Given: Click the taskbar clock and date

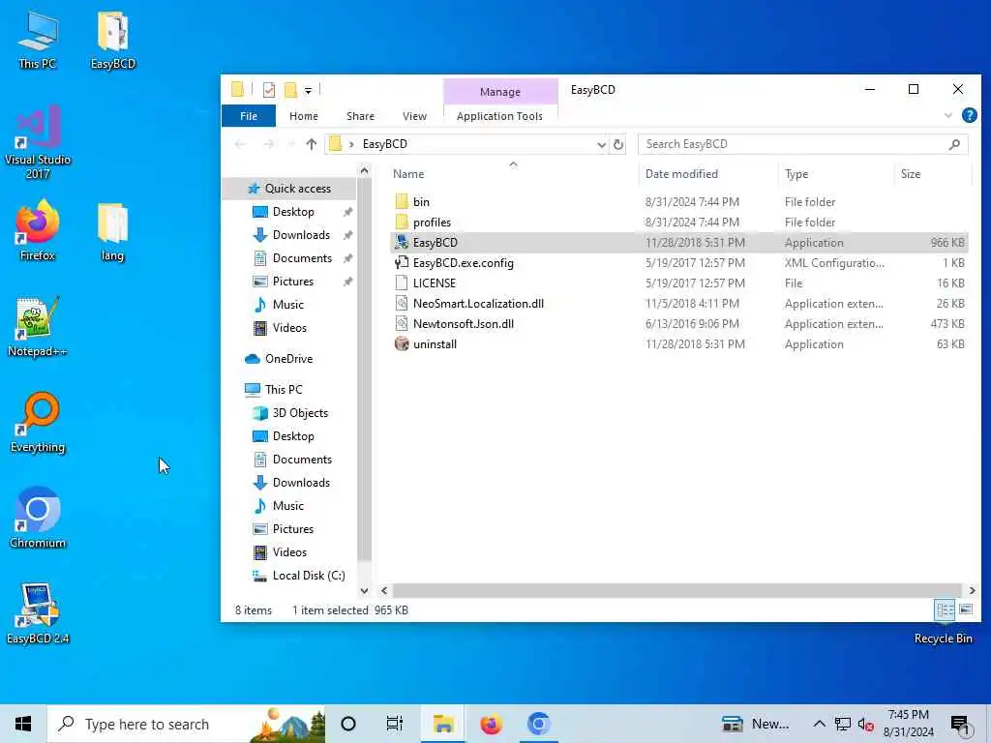Looking at the screenshot, I should pyautogui.click(x=908, y=724).
